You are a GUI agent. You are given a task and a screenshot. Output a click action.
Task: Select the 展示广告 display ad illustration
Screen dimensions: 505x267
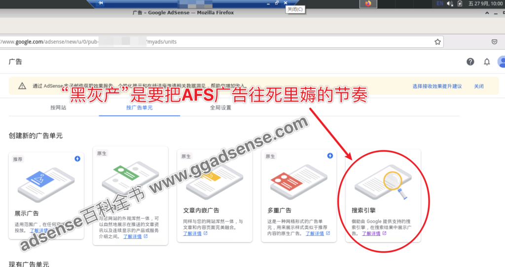tap(46, 185)
